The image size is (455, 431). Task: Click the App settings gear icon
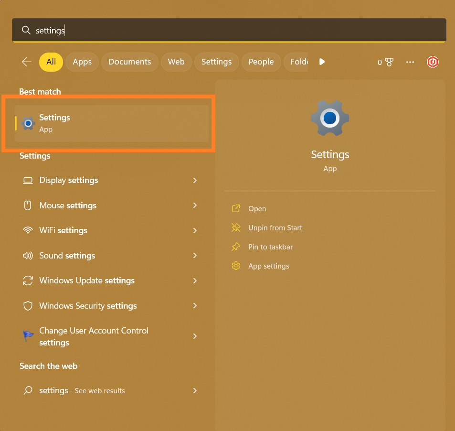coord(236,266)
